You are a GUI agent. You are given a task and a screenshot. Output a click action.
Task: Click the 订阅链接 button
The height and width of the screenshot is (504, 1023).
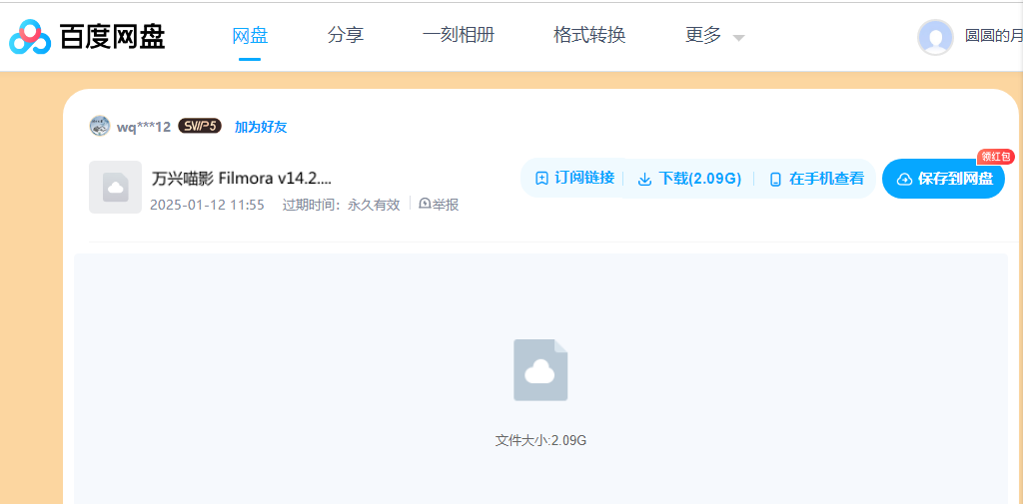coord(574,178)
